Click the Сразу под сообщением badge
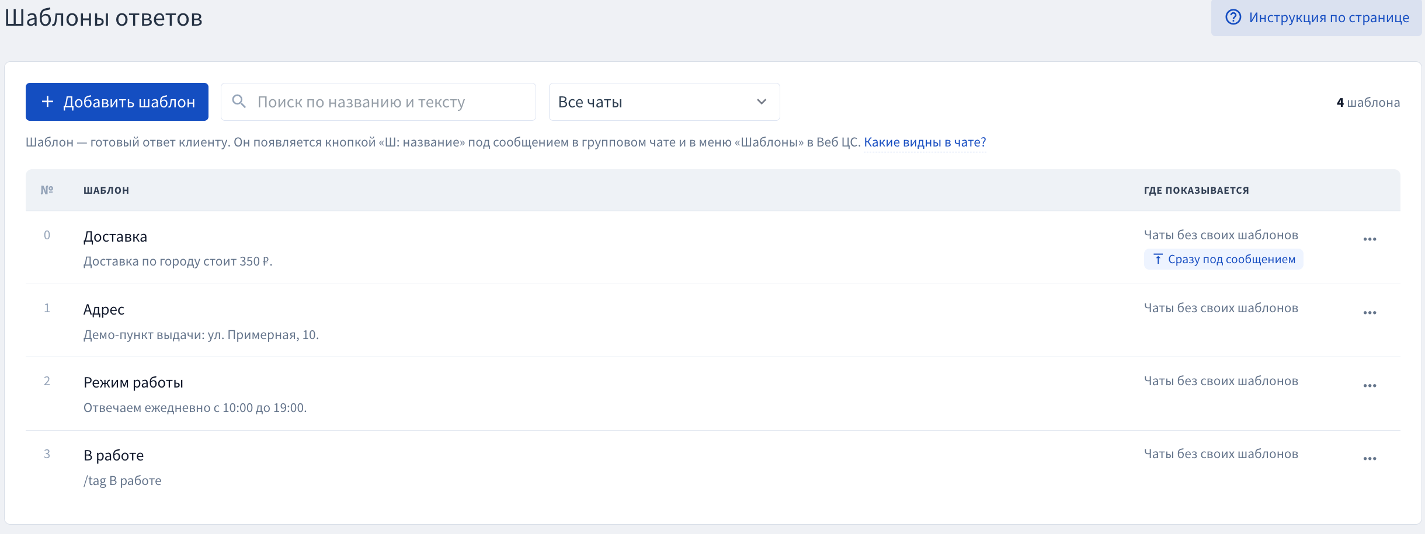The image size is (1425, 534). (1224, 259)
